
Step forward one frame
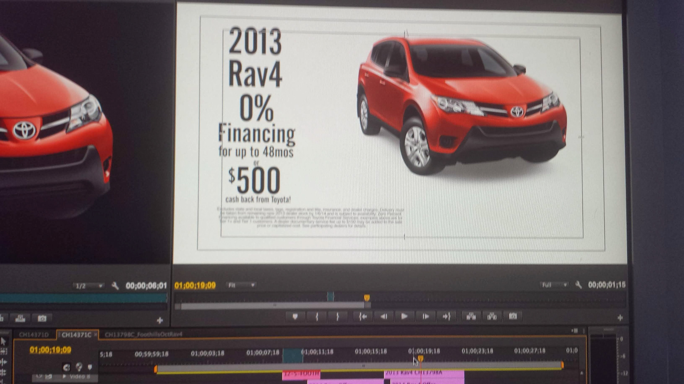click(x=426, y=316)
